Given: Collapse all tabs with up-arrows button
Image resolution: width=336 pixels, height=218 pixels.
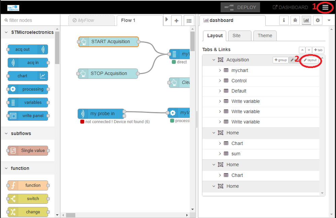Looking at the screenshot, I should (302, 50).
